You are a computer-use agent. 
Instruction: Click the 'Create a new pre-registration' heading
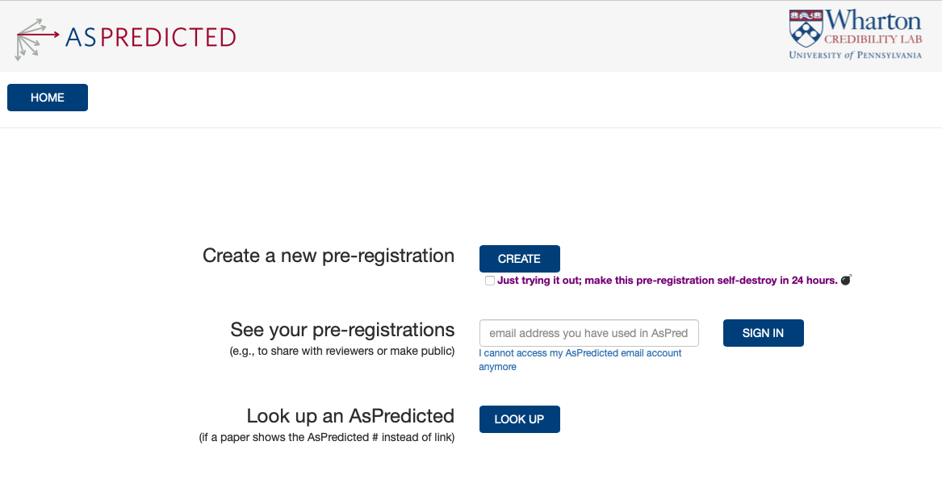coord(329,256)
